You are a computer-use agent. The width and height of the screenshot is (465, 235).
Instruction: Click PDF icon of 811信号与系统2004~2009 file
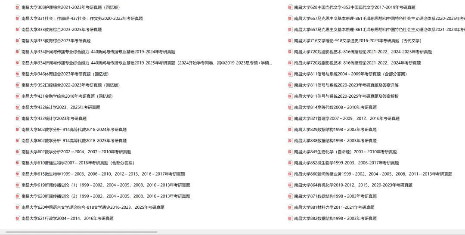(291, 74)
